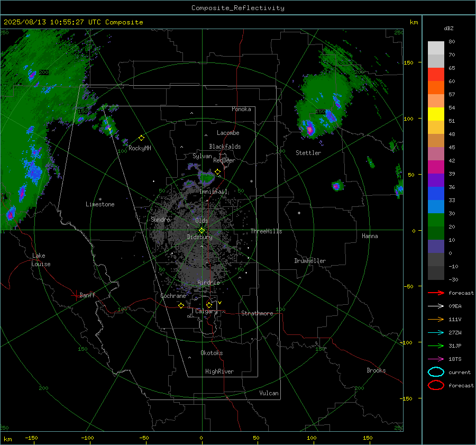Image resolution: width=476 pixels, height=445 pixels.
Task: Click the Airdrie city label
Action: click(208, 283)
